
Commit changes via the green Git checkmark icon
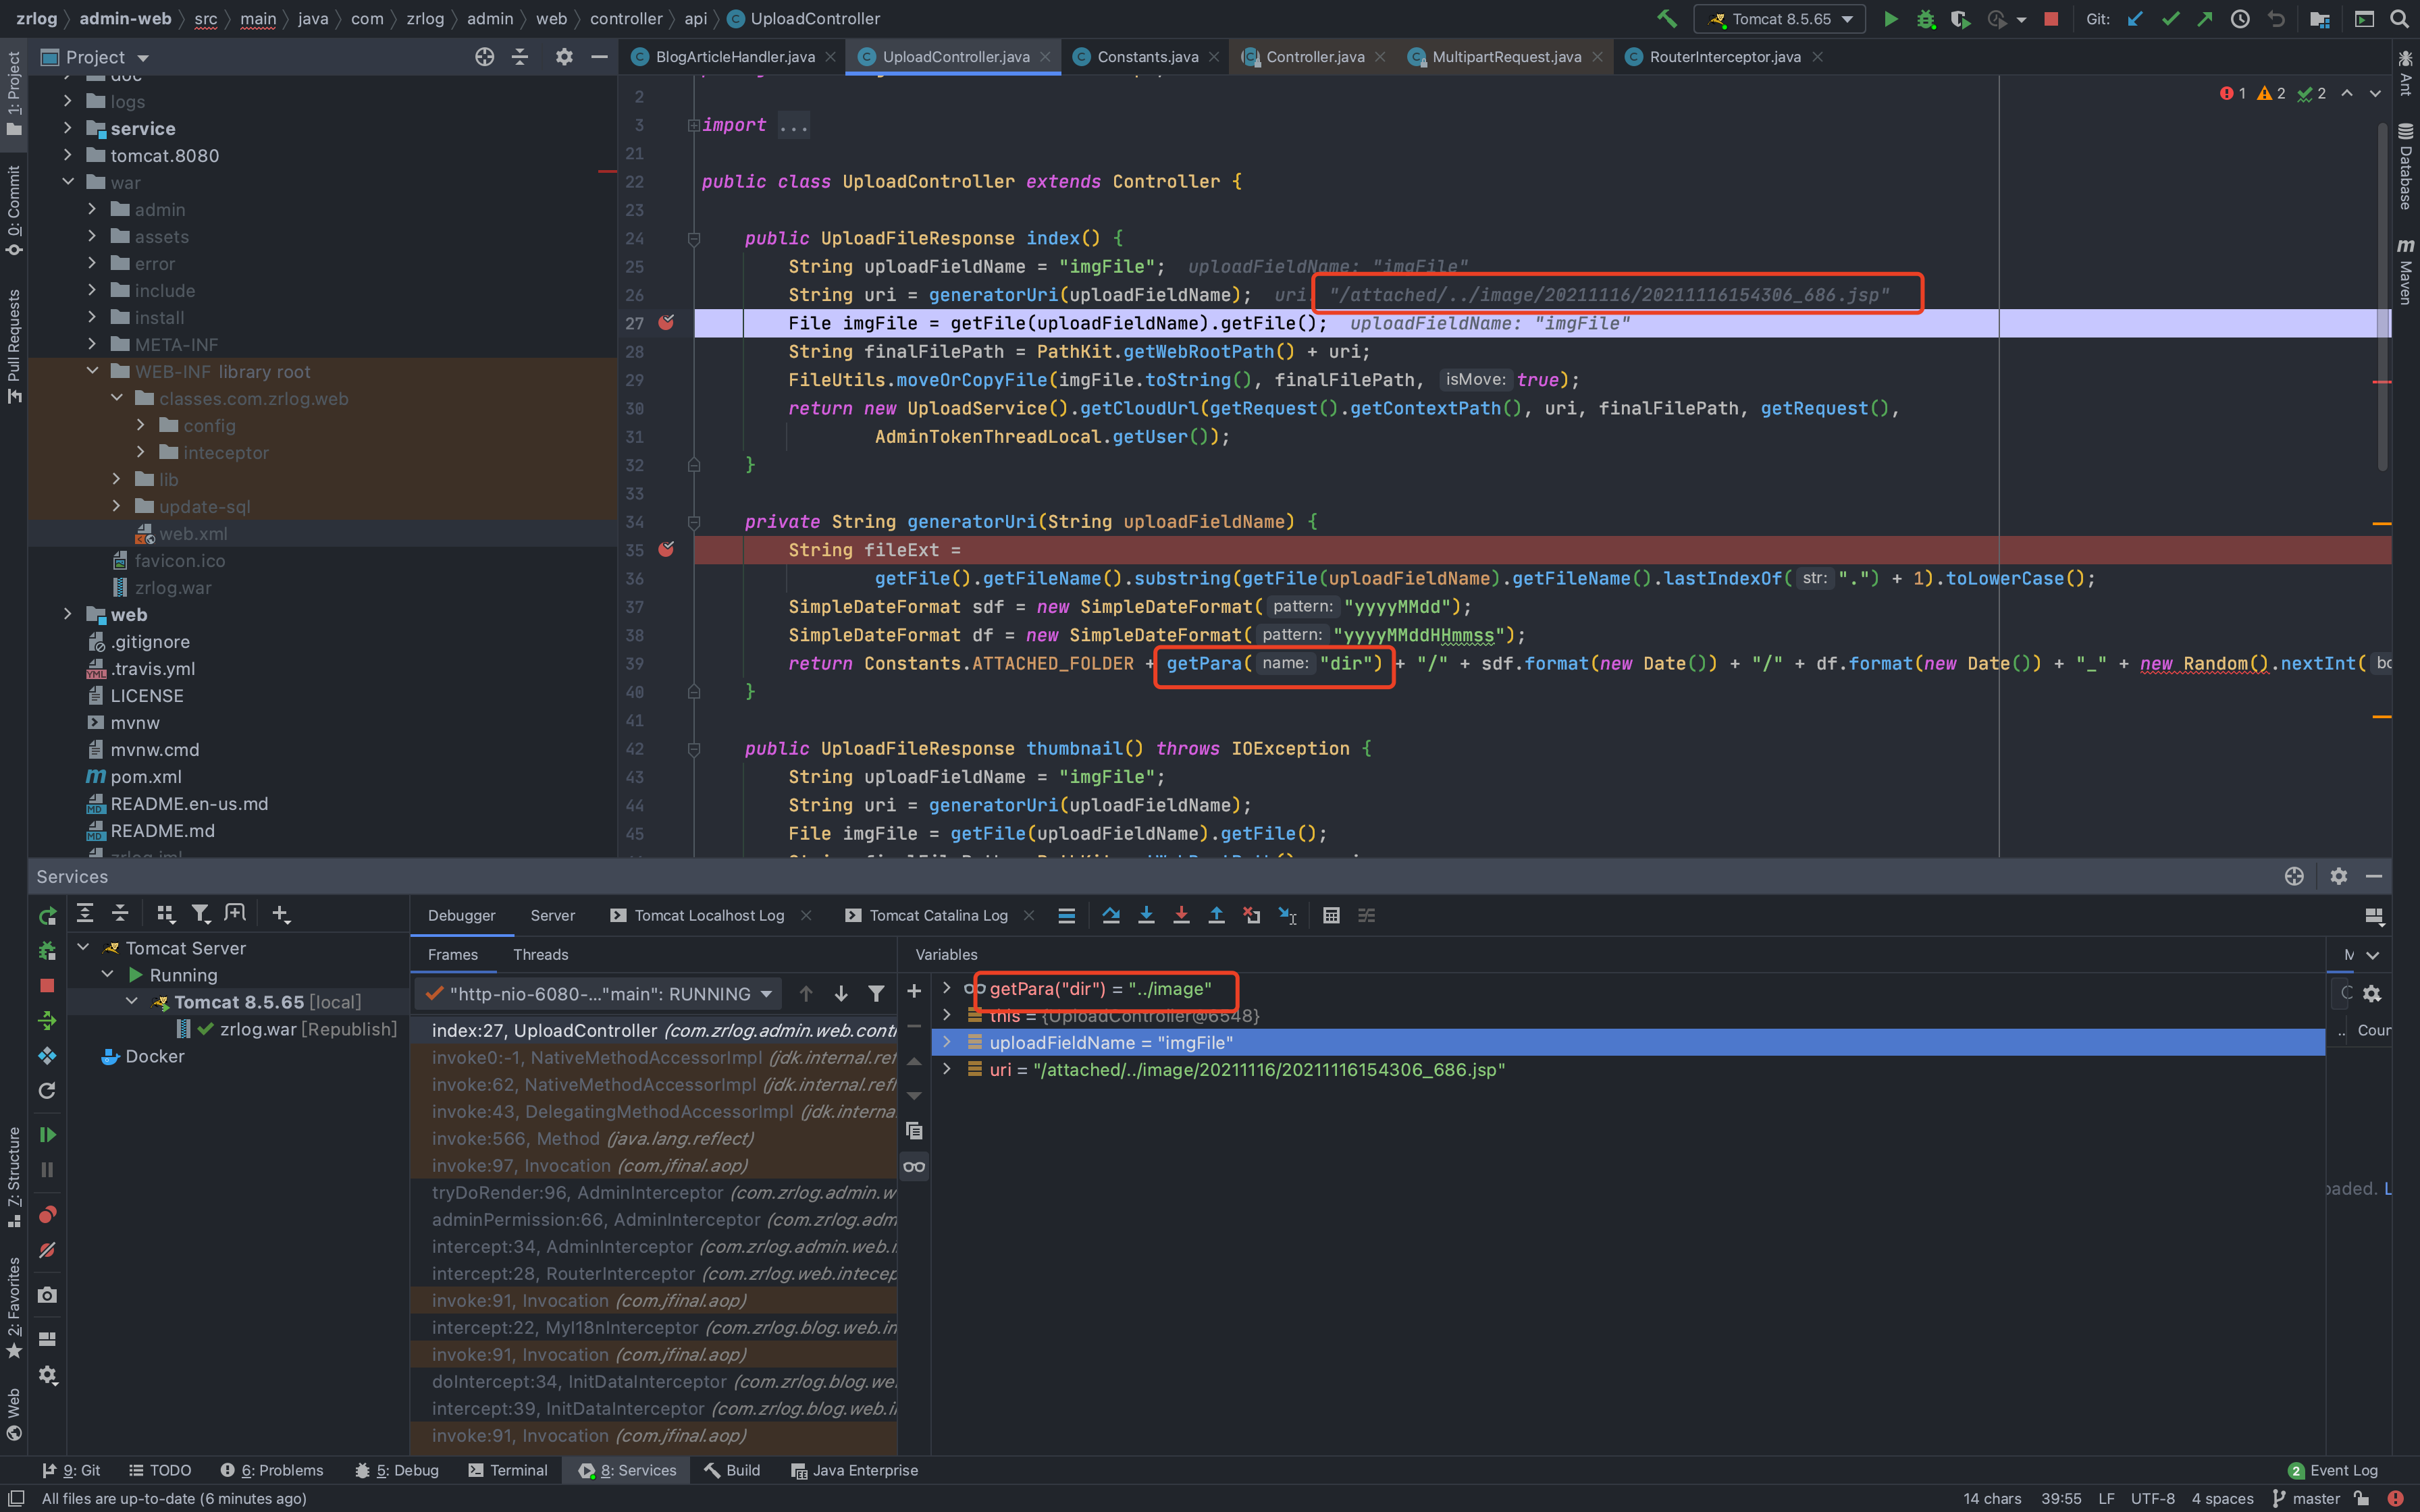(2169, 18)
